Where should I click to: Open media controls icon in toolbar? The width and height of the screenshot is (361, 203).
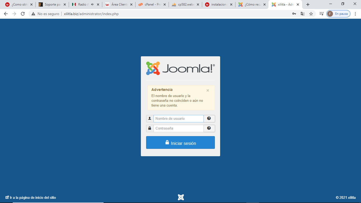coord(321,14)
